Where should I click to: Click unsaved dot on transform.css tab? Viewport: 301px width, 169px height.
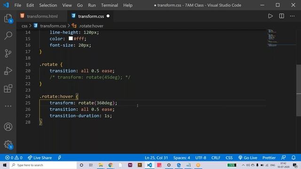point(108,16)
